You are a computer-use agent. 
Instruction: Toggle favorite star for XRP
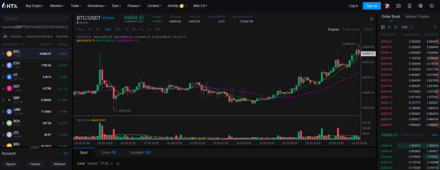tap(3, 100)
